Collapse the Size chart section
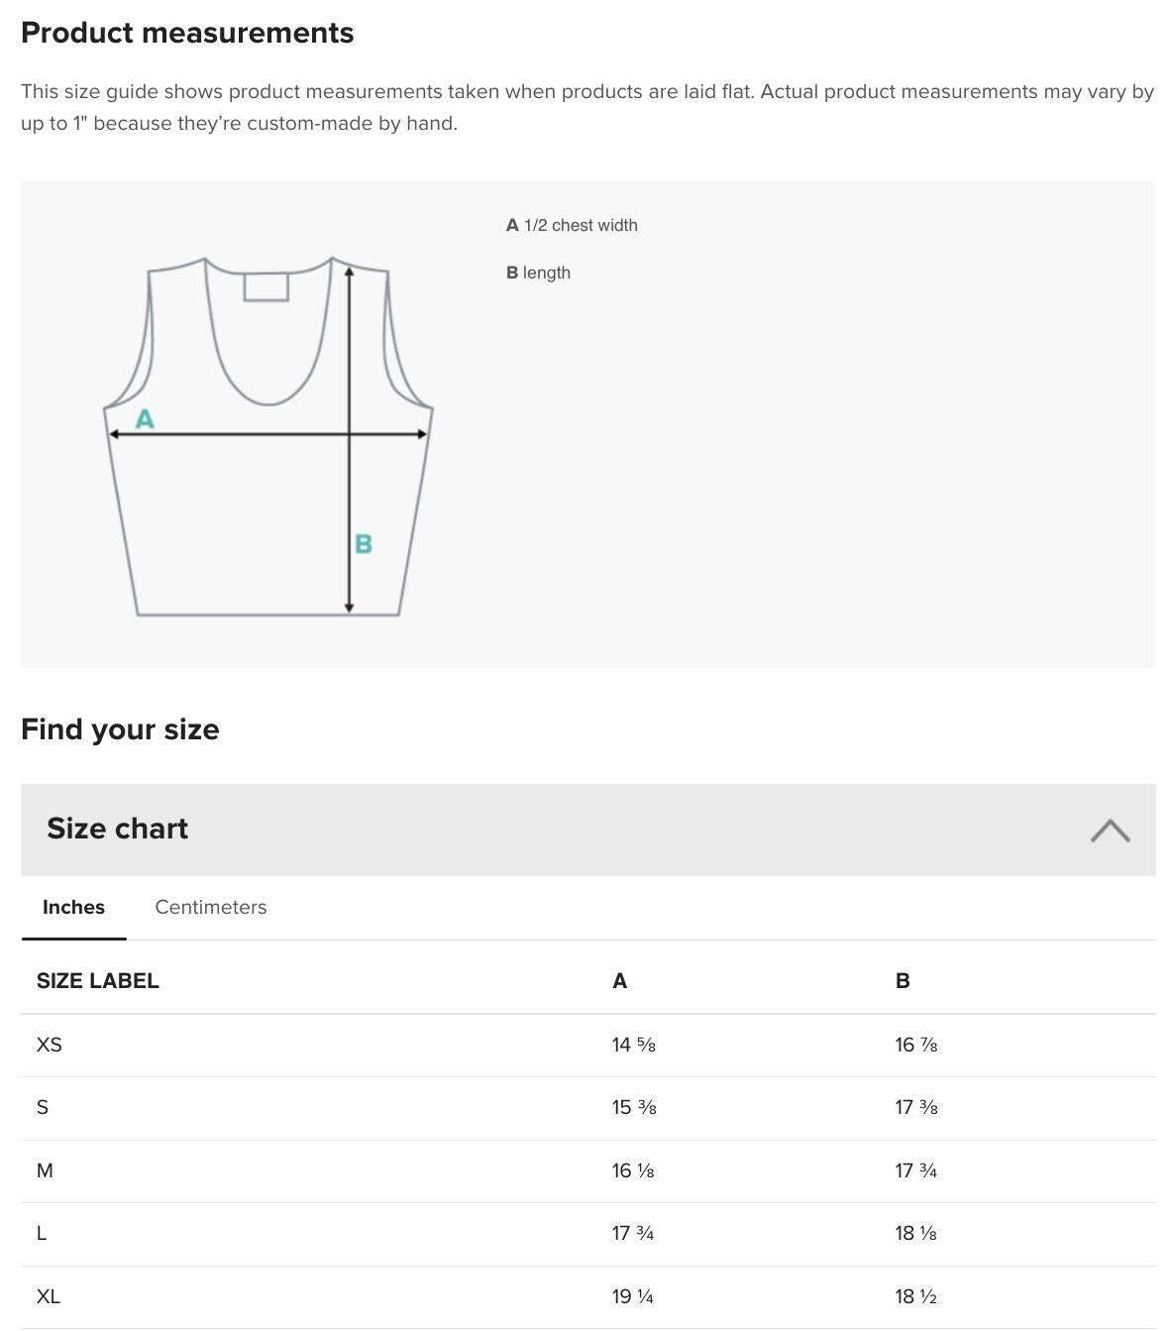The image size is (1171, 1331). point(1112,831)
